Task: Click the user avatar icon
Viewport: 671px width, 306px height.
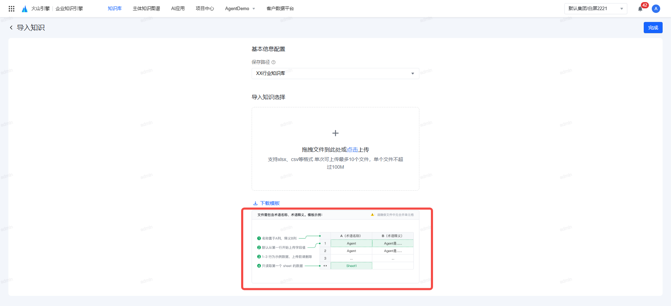Action: (x=656, y=9)
